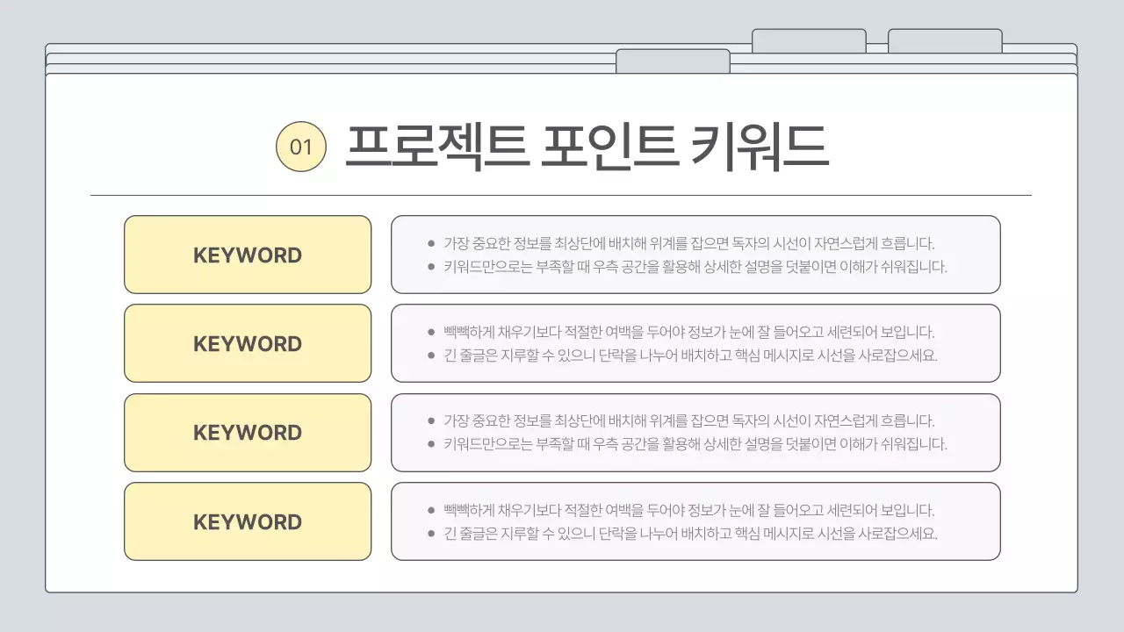Screen dimensions: 1124x632
Task: Select the third yellow KEYWORD card
Action: tap(248, 432)
